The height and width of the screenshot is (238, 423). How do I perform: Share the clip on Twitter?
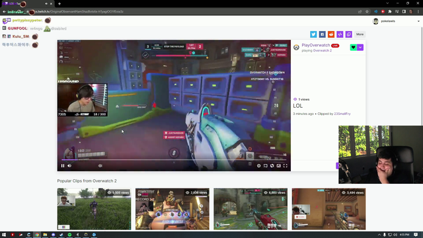[x=313, y=34]
